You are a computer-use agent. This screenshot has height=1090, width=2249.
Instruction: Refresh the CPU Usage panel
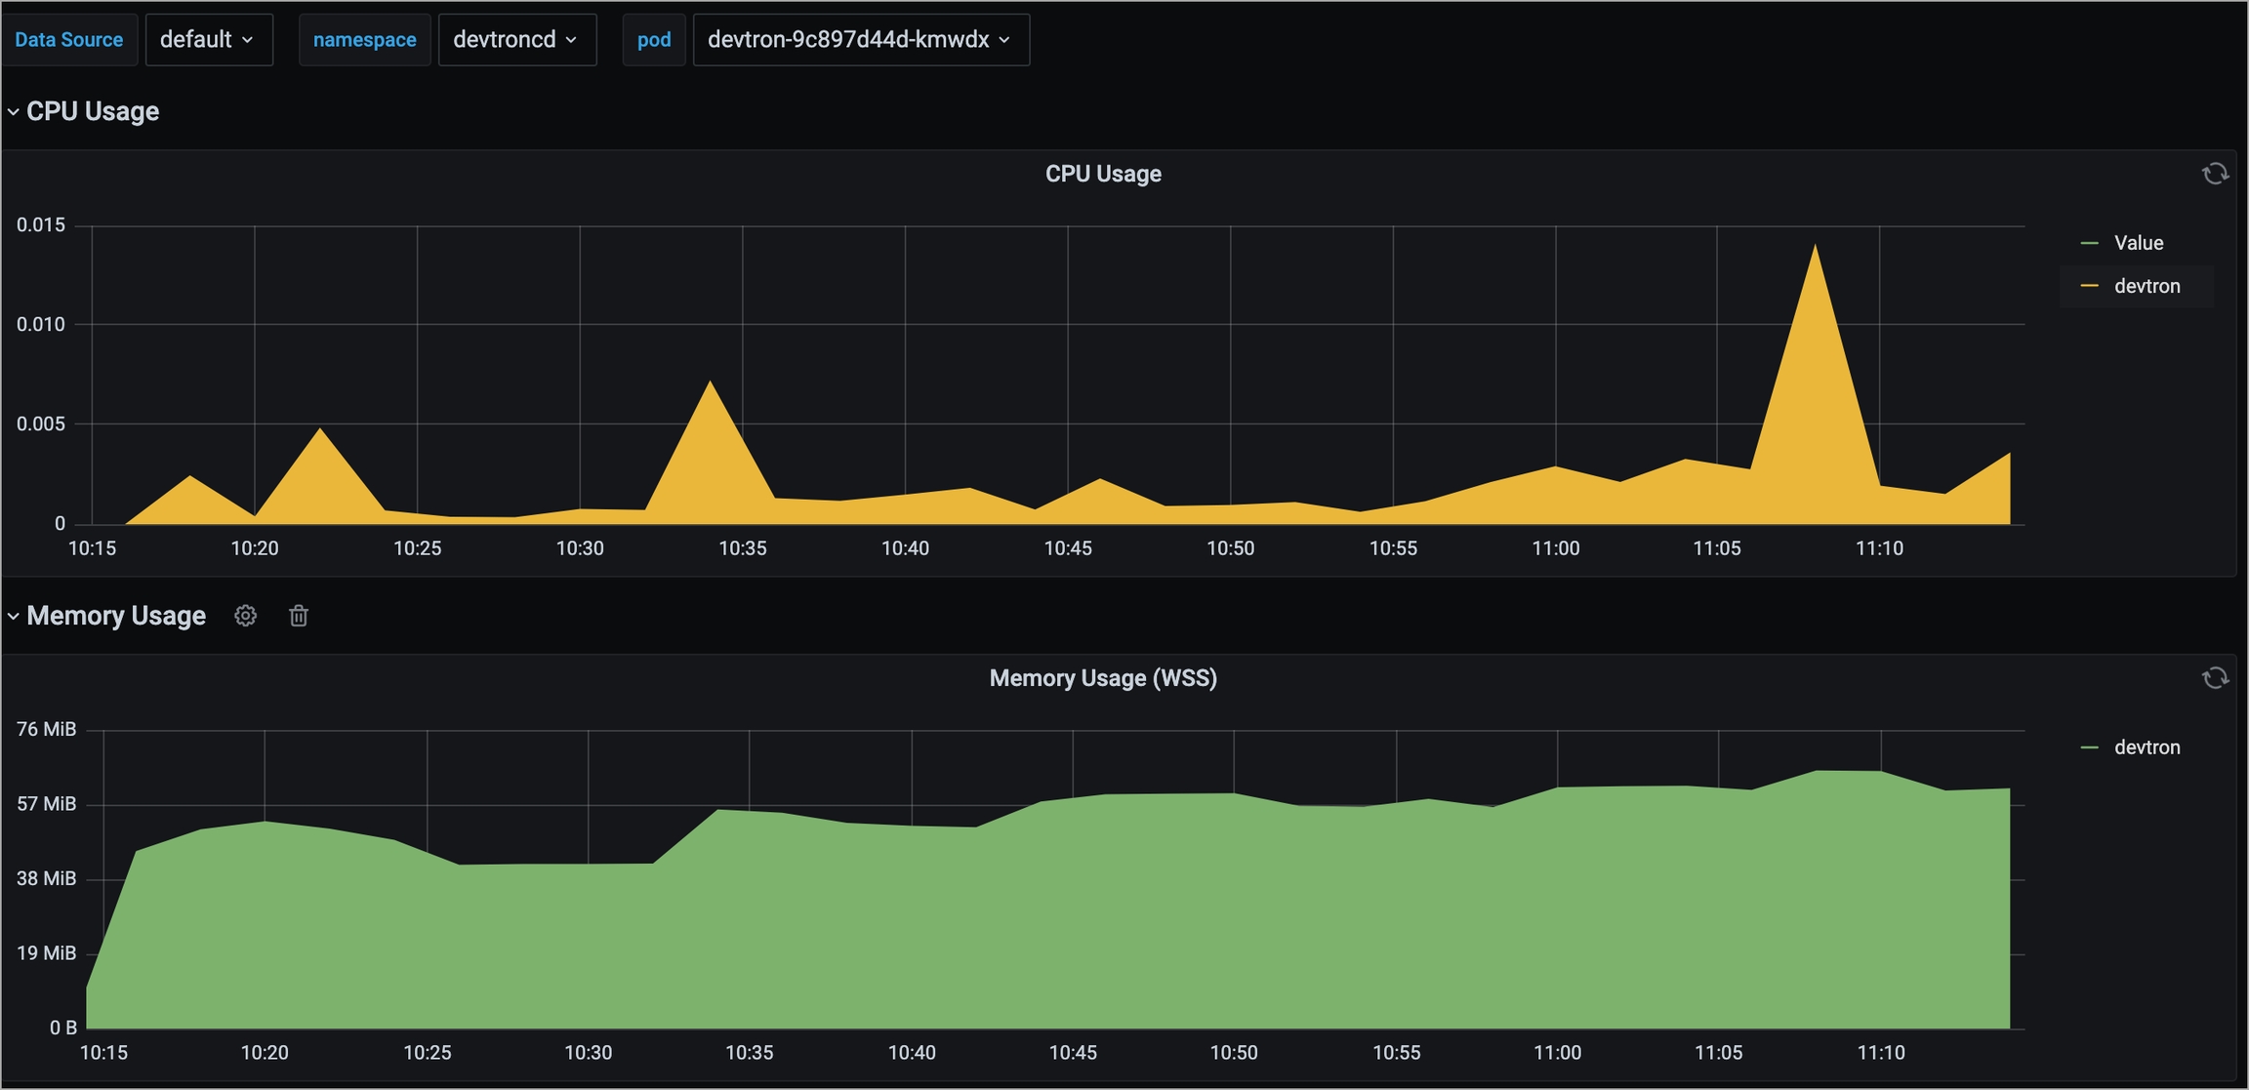click(x=2215, y=174)
